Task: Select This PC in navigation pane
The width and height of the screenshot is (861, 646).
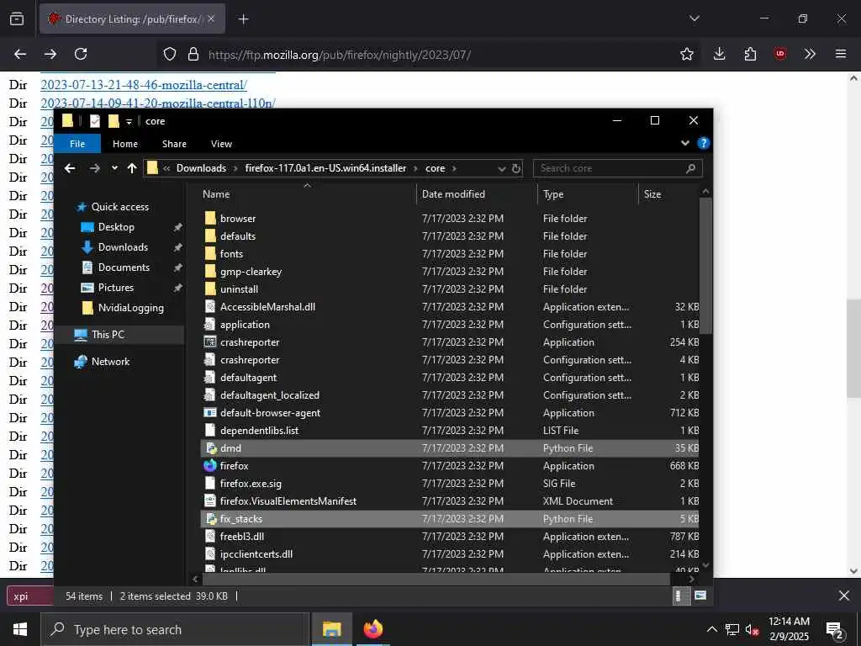Action: [119, 335]
